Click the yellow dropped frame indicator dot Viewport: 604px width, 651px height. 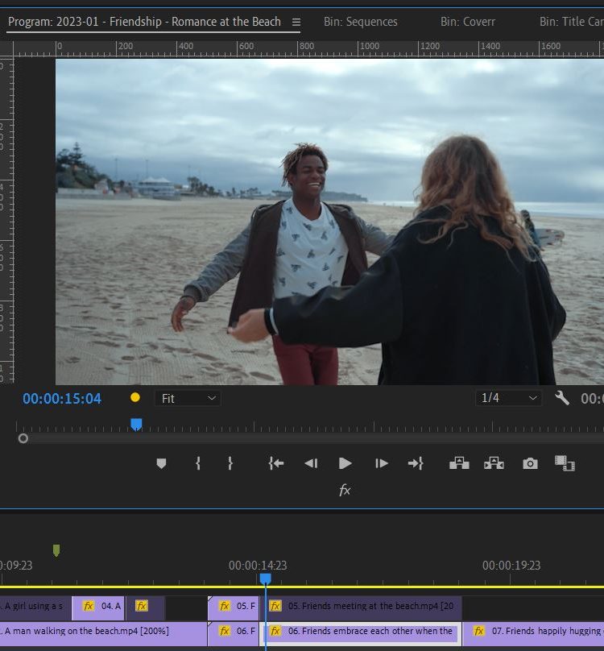[135, 398]
